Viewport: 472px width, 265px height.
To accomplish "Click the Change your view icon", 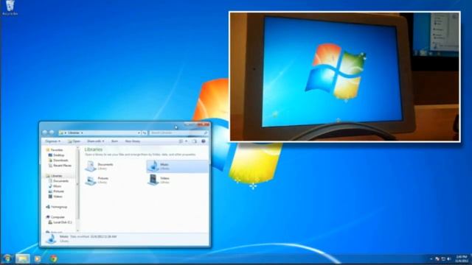I will coord(181,141).
